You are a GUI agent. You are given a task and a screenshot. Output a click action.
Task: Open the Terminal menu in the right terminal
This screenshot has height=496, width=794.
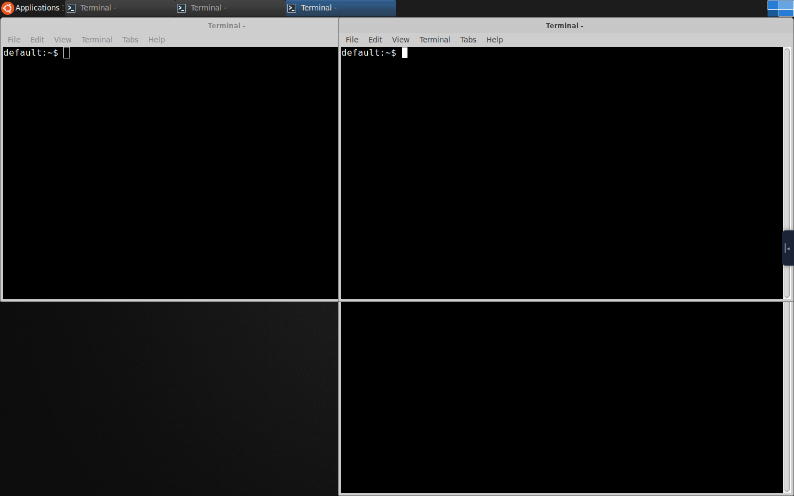[434, 40]
